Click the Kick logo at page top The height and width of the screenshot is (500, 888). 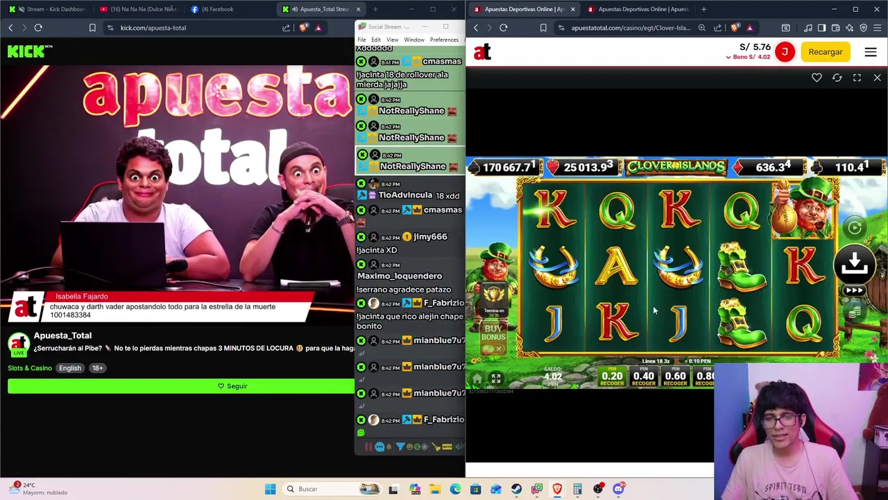coord(30,51)
